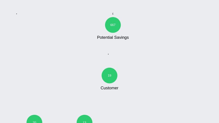Viewport: 219px width, 123px height.
Task: Click the Customer label text
Action: point(109,88)
